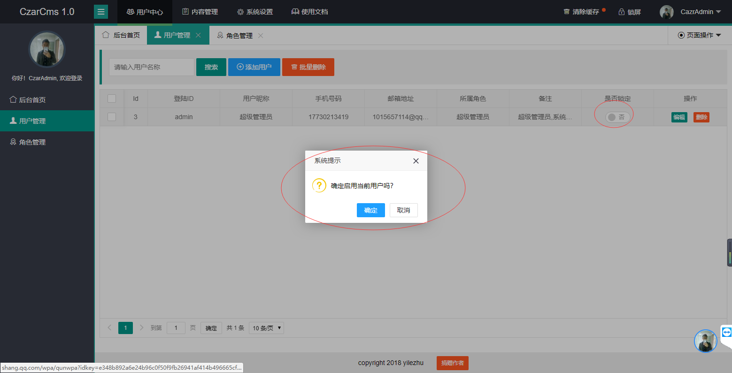
Task: Check the select-all checkbox in table header
Action: [112, 99]
